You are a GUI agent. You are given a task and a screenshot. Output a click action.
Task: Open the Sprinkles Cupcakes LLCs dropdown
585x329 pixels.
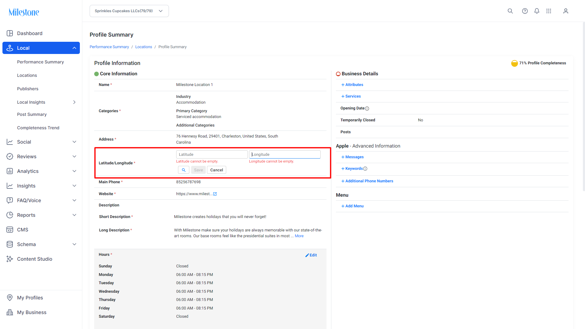(x=129, y=11)
